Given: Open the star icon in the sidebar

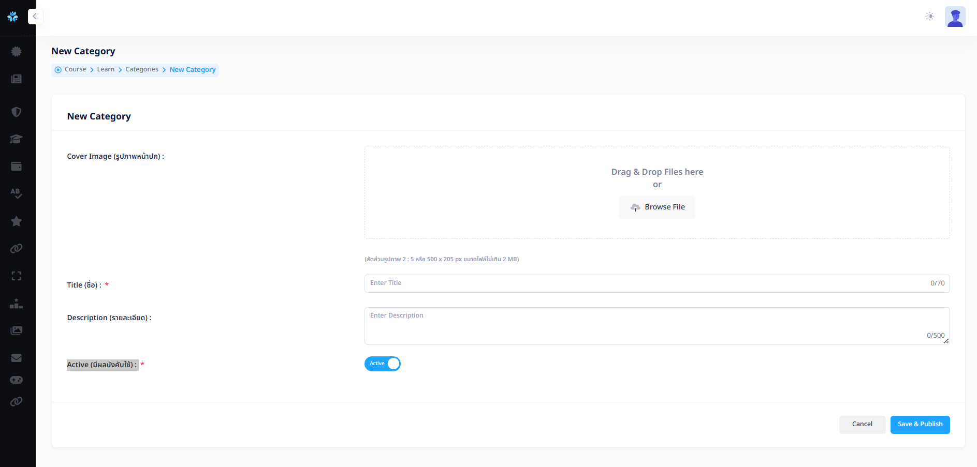Looking at the screenshot, I should (x=17, y=221).
